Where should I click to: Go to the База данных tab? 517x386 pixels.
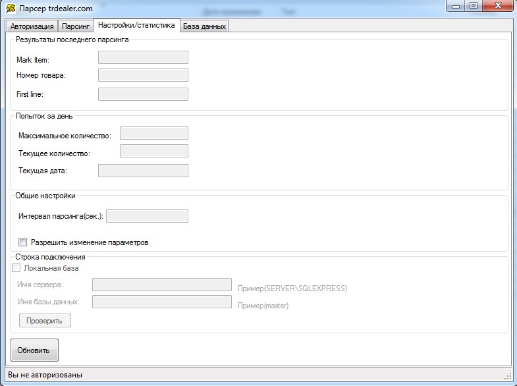click(x=204, y=26)
